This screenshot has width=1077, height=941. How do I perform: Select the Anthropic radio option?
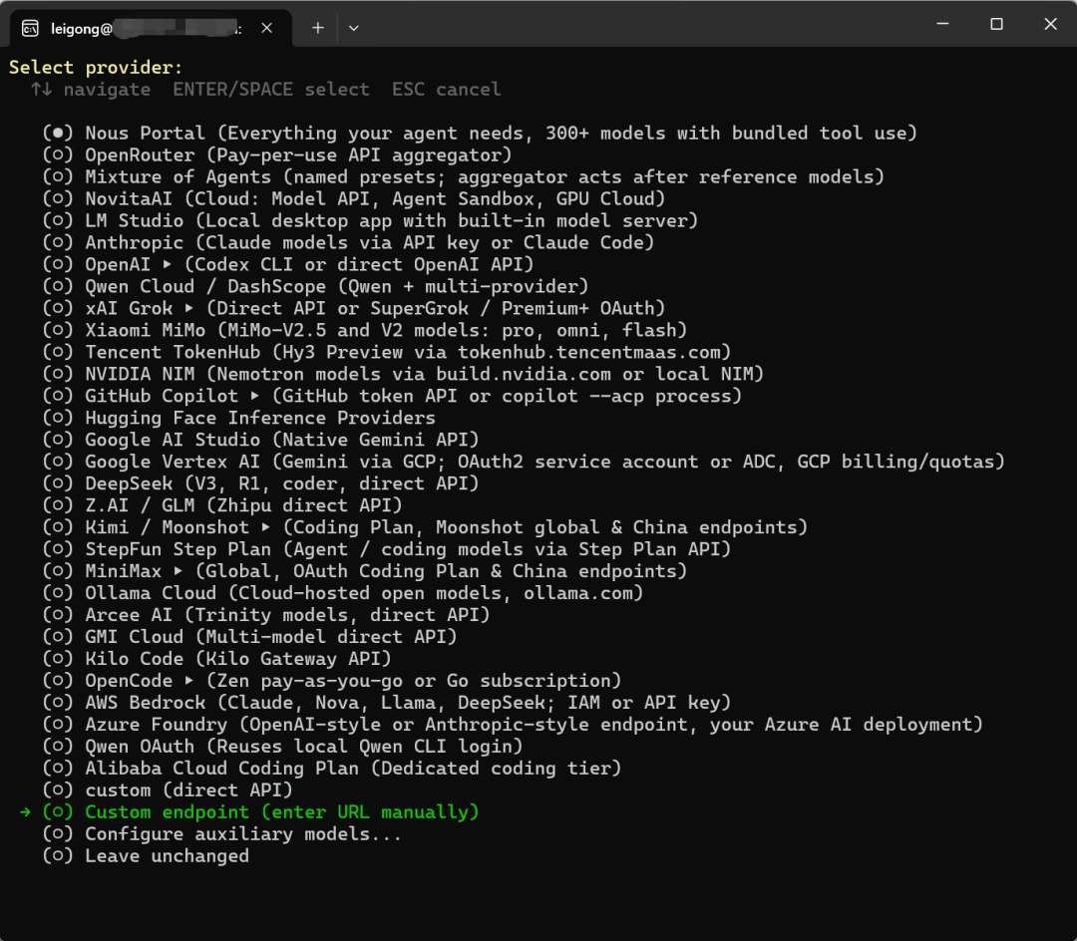58,243
